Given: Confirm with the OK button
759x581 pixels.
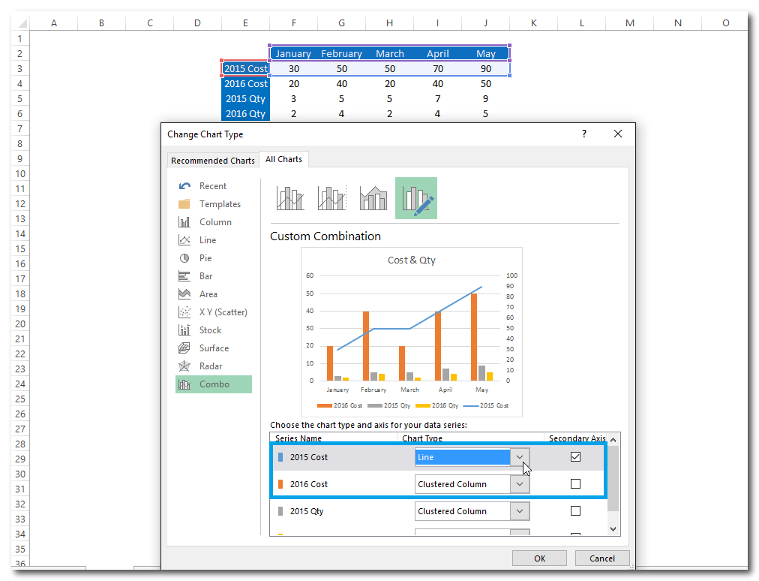Looking at the screenshot, I should coord(539,558).
